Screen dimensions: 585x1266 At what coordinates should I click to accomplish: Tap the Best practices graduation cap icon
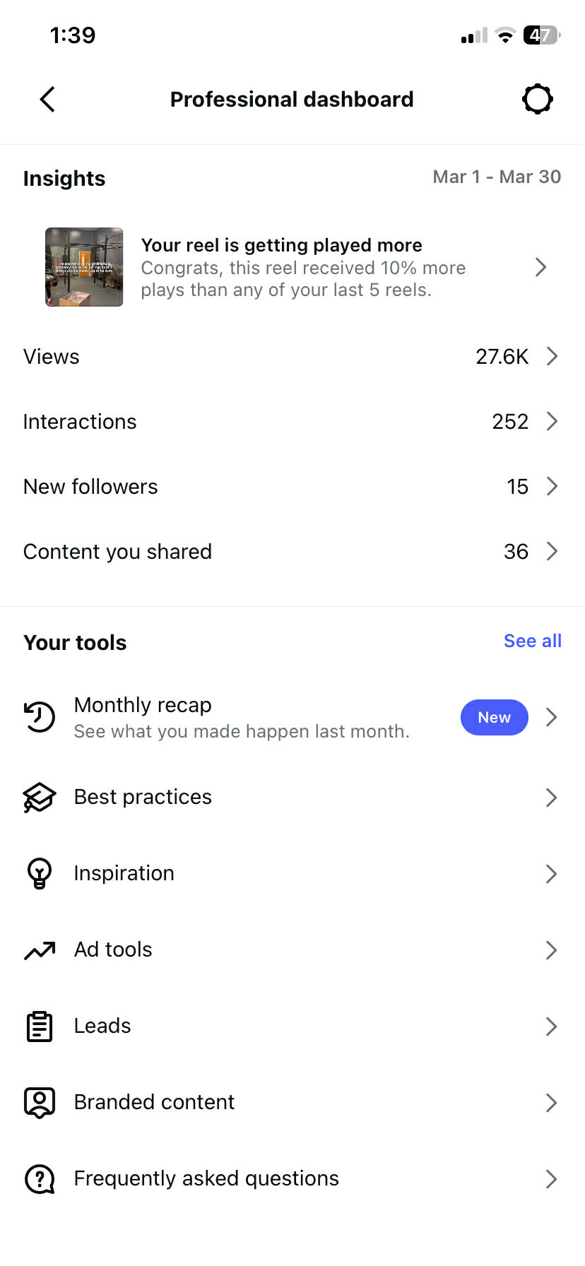[40, 798]
